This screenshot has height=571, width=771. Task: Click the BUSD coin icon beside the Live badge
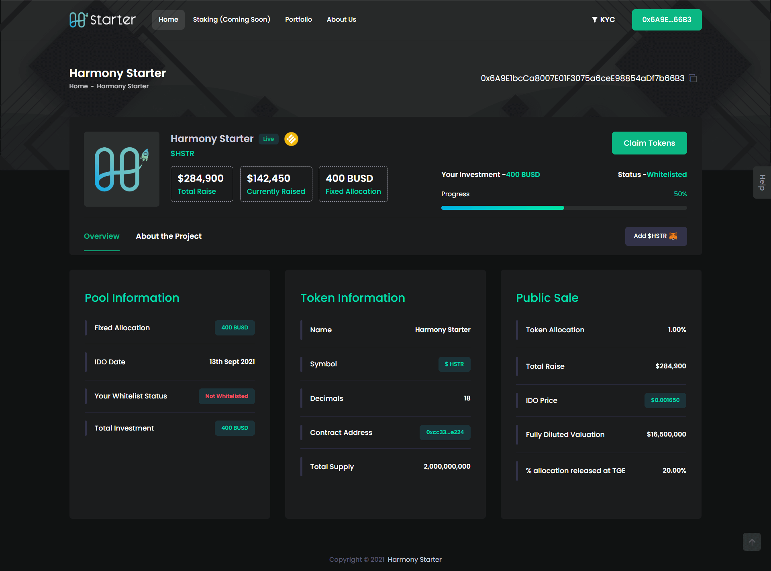coord(291,139)
